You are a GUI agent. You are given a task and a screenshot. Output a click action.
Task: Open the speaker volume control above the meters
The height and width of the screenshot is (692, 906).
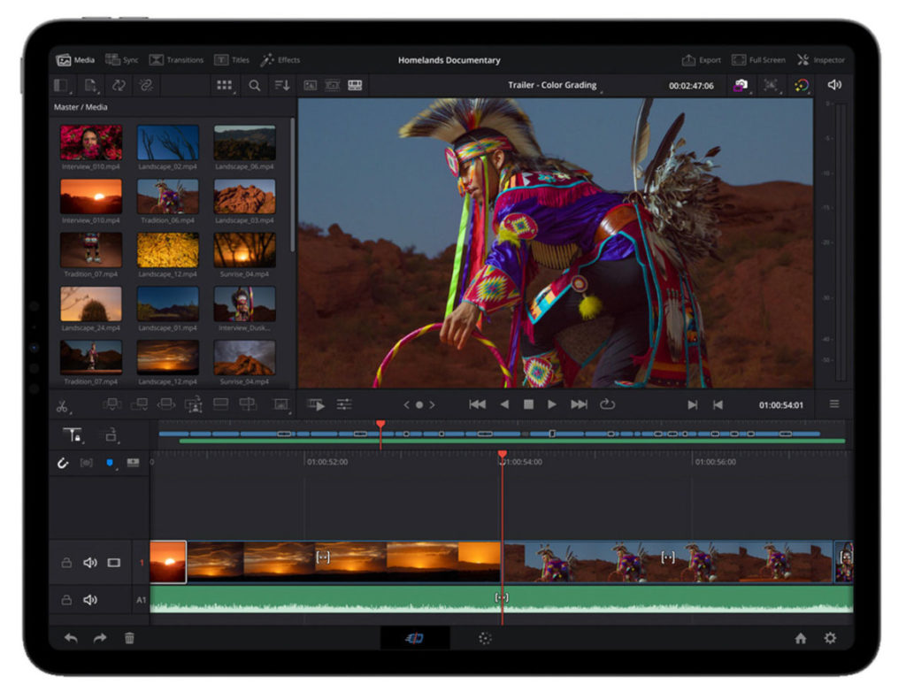(833, 84)
